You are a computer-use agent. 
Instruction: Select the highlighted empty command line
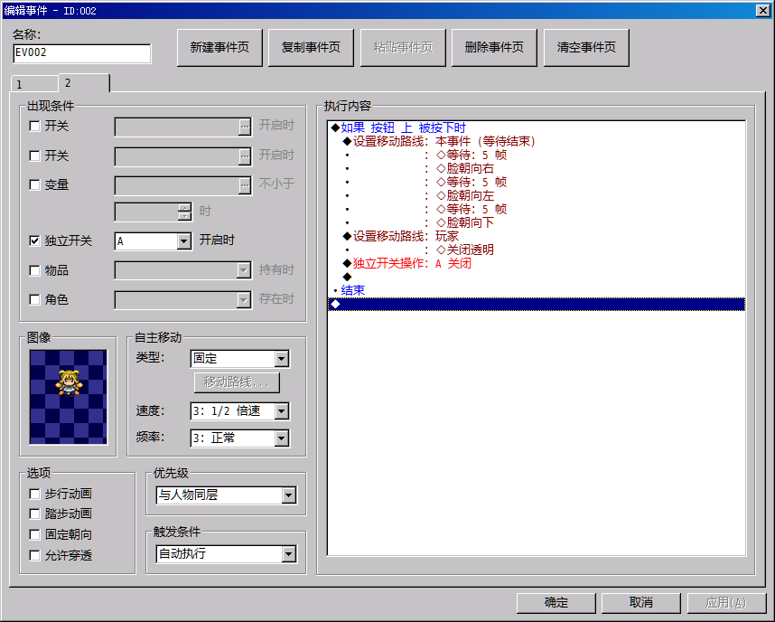(x=537, y=305)
